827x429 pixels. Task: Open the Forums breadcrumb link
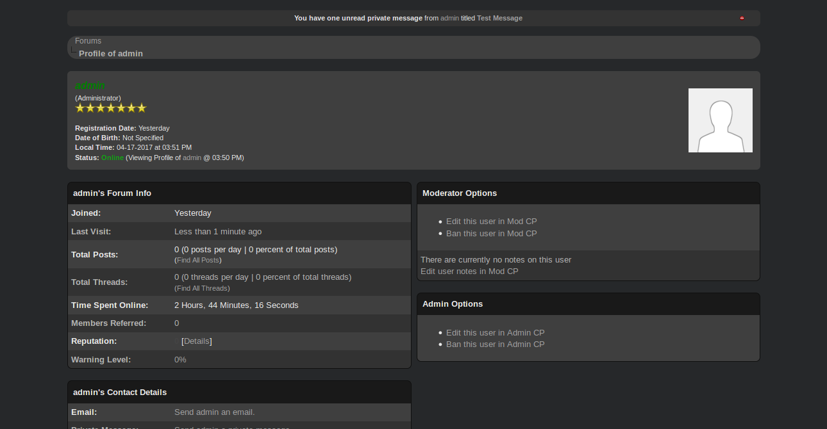coord(88,41)
